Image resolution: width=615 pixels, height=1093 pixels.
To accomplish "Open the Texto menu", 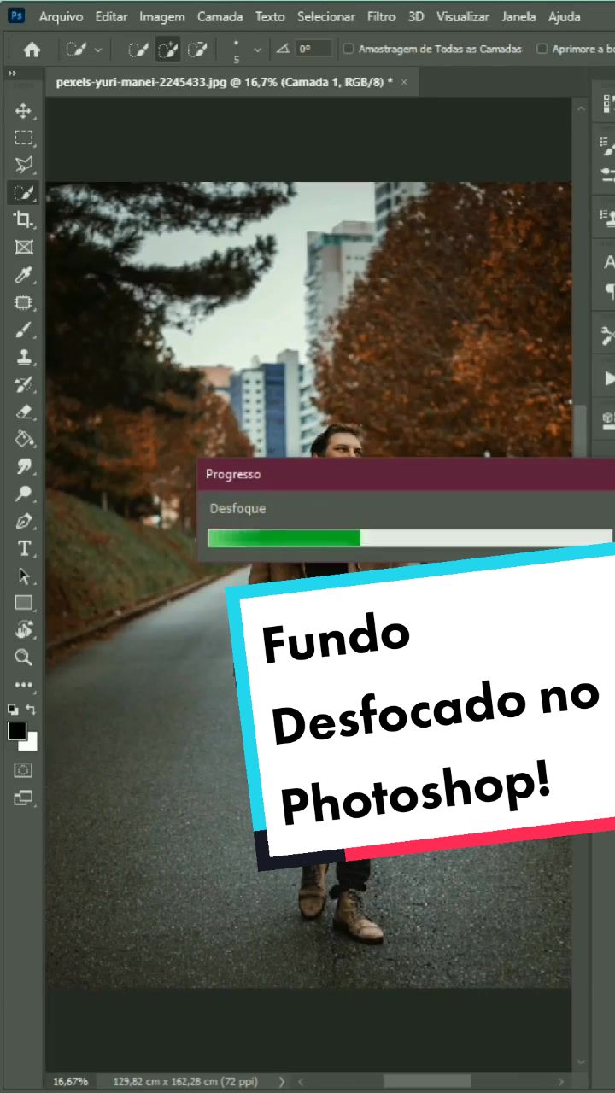I will (270, 16).
